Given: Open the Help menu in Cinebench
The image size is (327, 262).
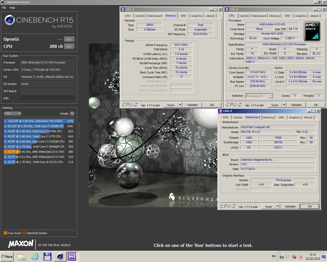Looking at the screenshot, I should click(x=12, y=8).
